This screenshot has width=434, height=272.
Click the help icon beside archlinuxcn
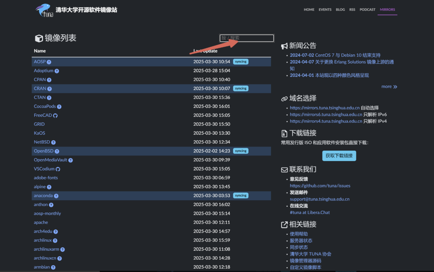pyautogui.click(x=59, y=258)
